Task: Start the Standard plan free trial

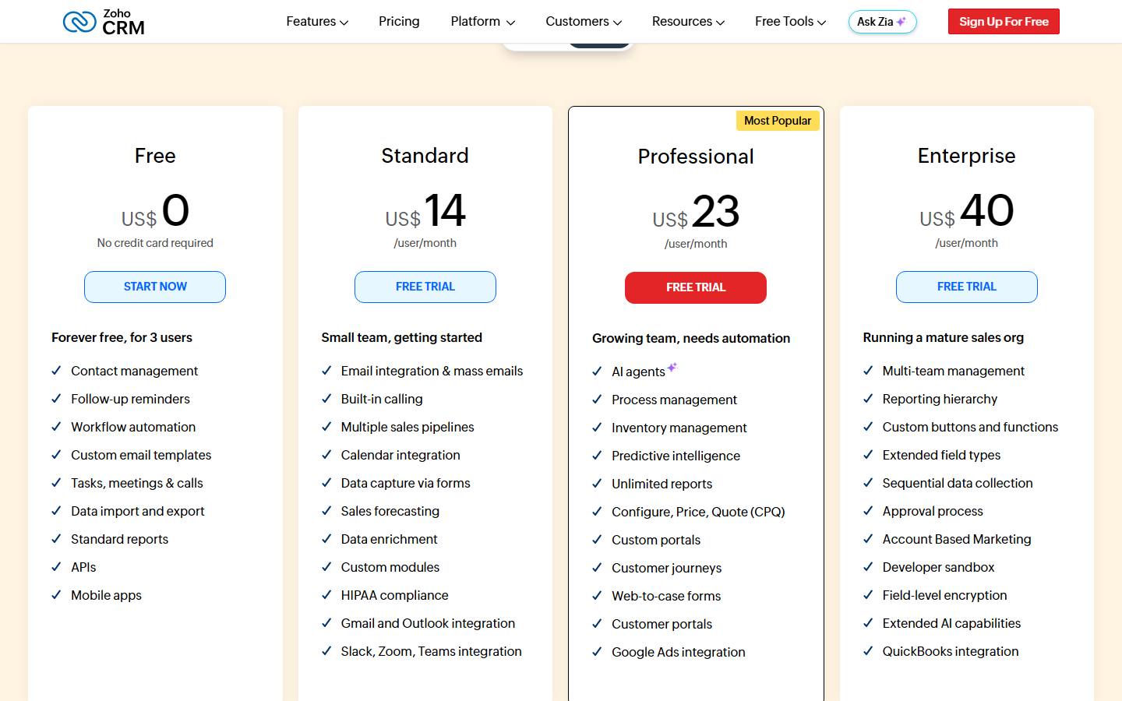Action: [x=425, y=287]
